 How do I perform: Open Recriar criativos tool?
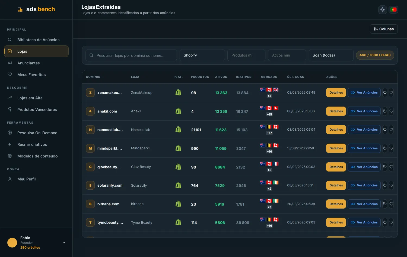click(36, 144)
